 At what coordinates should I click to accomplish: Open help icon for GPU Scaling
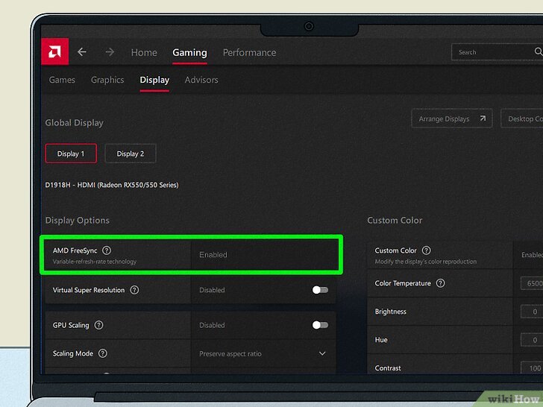(98, 325)
